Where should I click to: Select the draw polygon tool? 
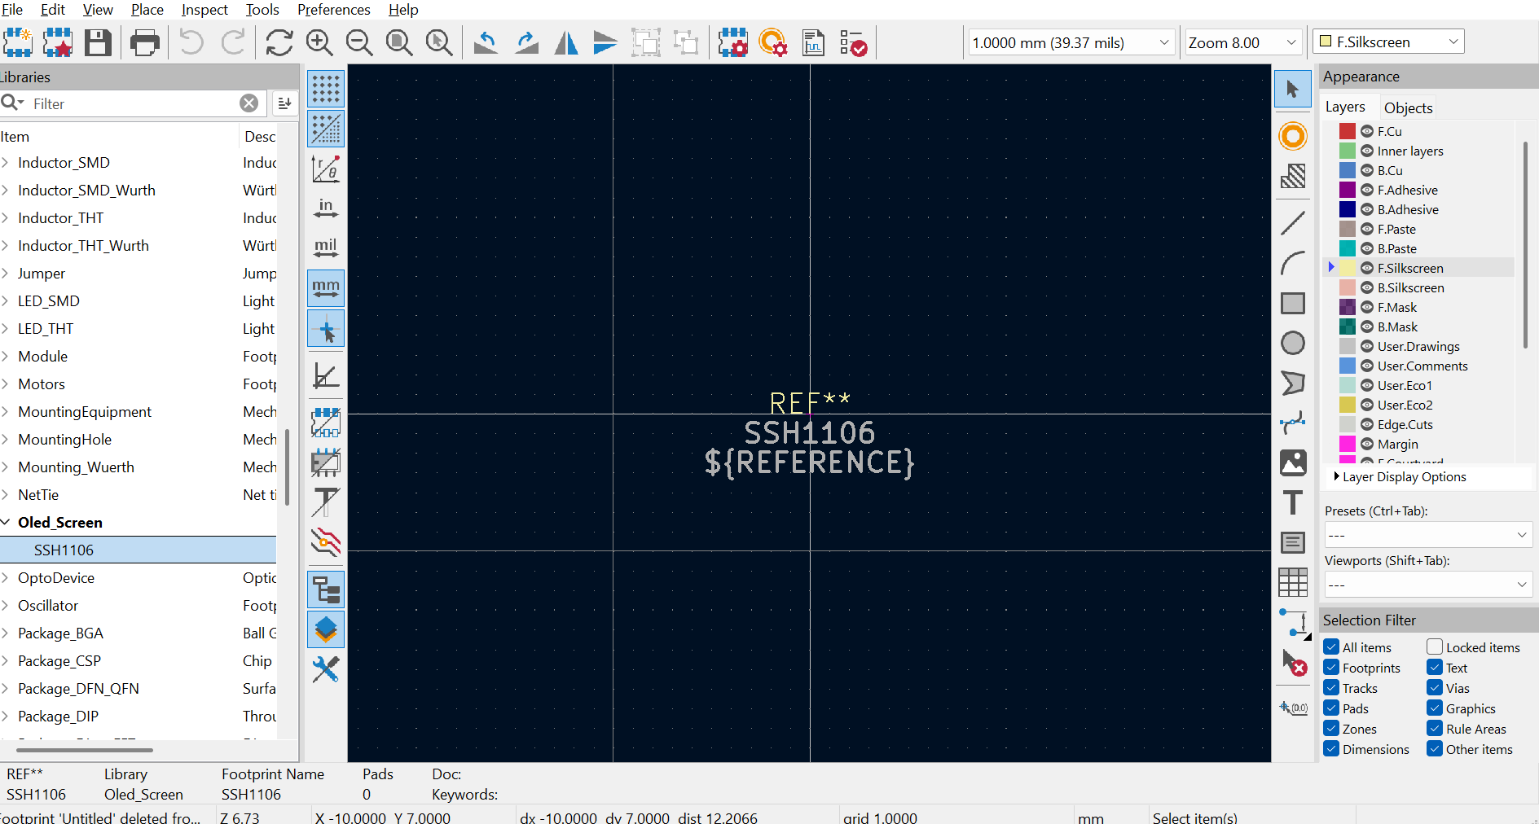[1293, 383]
